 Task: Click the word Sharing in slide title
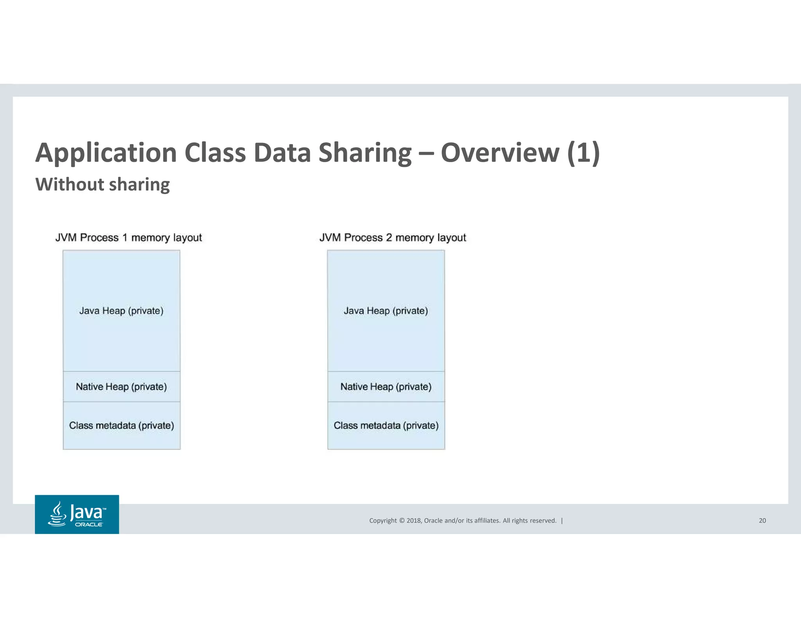point(365,152)
